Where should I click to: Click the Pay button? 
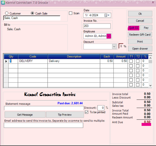pyautogui.click(x=146, y=28)
